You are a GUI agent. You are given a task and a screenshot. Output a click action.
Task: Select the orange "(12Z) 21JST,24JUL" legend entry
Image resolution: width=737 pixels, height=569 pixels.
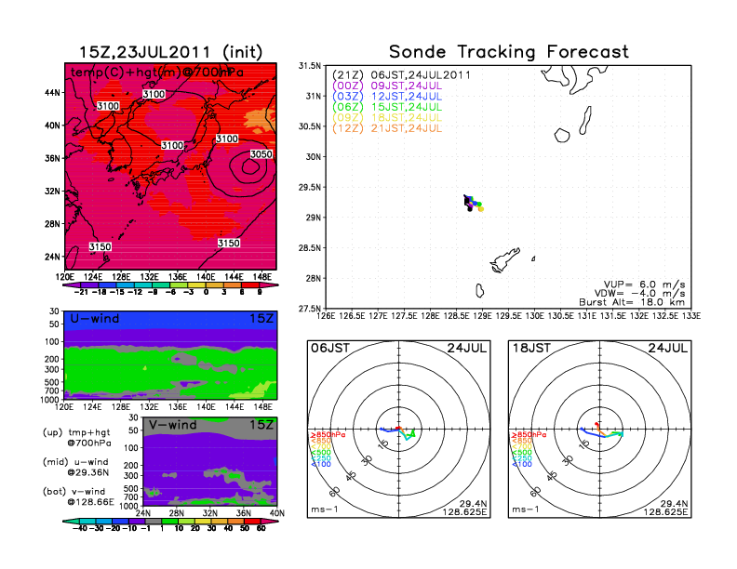click(387, 128)
